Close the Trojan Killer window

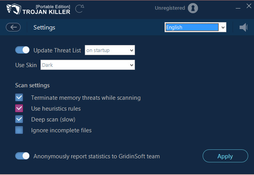click(249, 6)
